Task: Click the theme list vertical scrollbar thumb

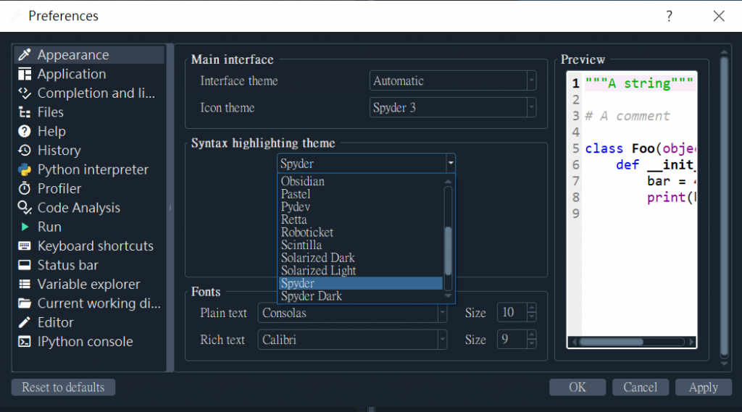Action: [x=448, y=251]
